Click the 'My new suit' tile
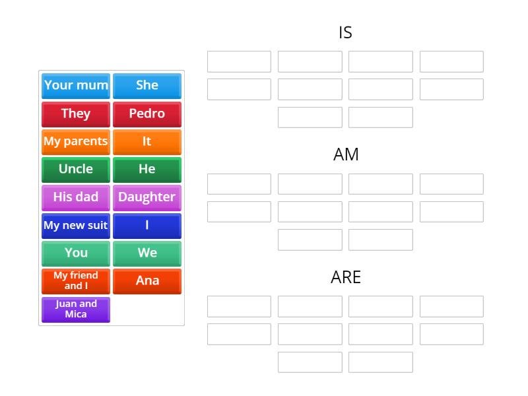528x396 pixels. [x=76, y=225]
